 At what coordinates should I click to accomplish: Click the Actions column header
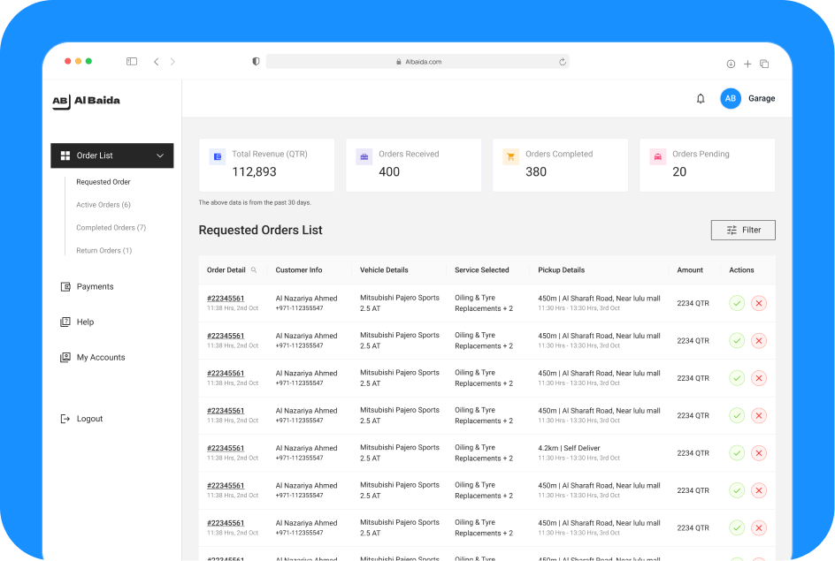point(742,270)
